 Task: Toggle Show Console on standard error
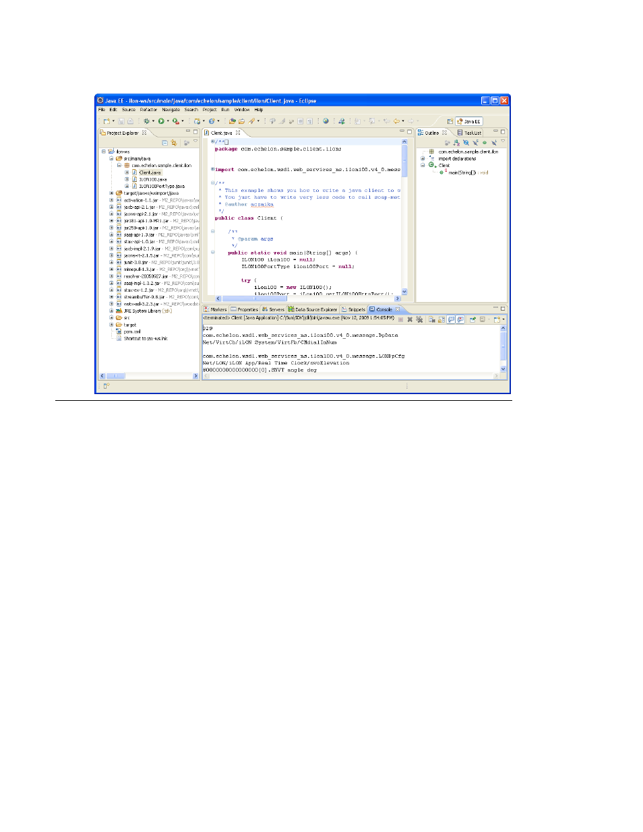click(460, 319)
